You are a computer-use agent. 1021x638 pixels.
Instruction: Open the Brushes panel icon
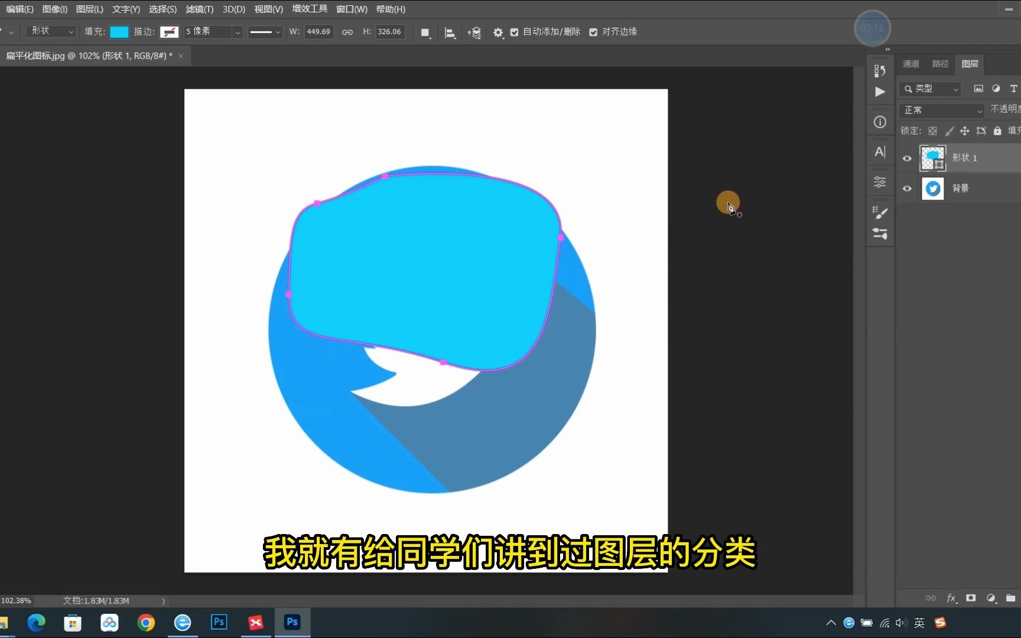pos(880,233)
